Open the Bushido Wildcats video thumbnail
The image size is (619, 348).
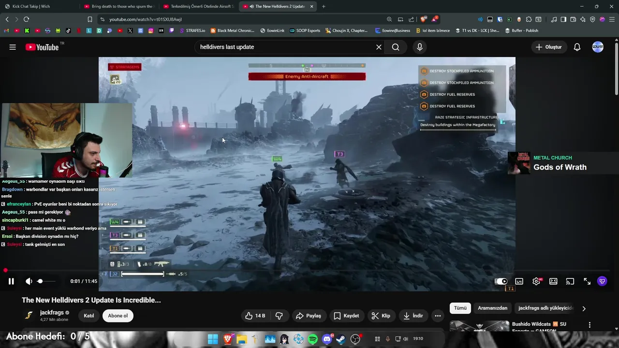479,326
